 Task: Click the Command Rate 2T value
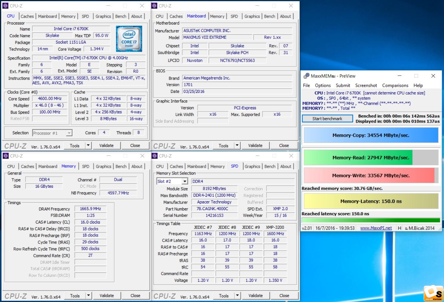90,255
